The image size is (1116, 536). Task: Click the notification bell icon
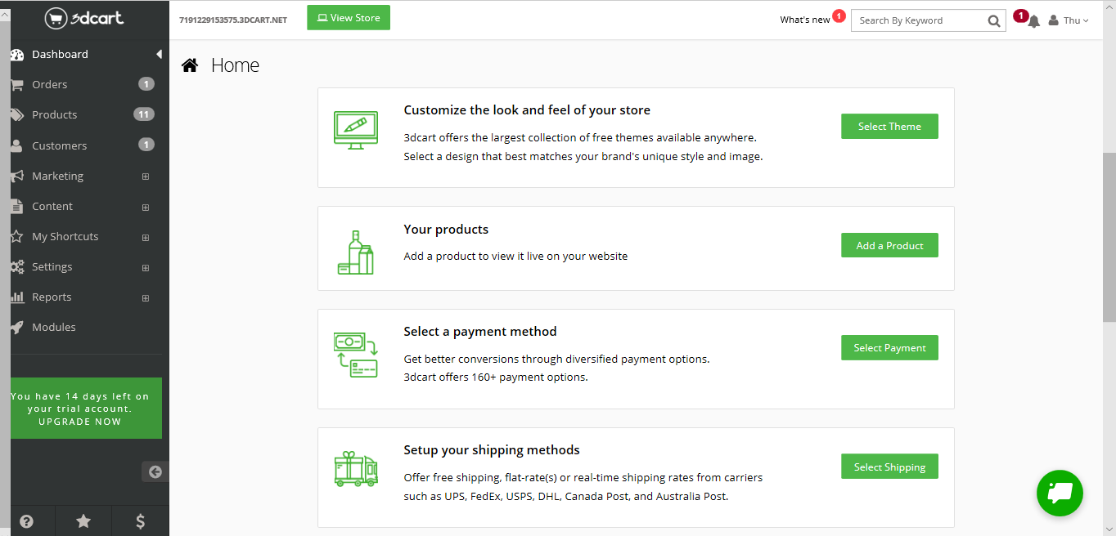click(x=1034, y=21)
